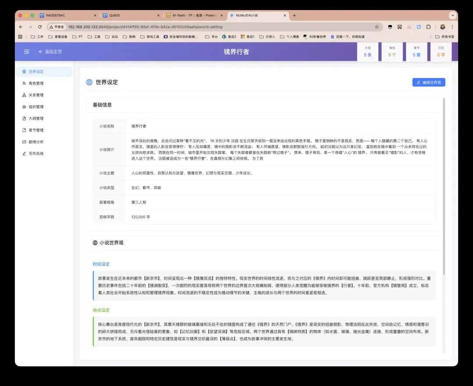Click the 编辑世界观 button

428,82
